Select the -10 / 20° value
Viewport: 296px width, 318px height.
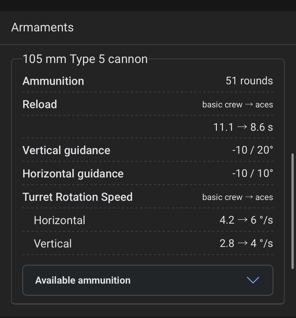pyautogui.click(x=252, y=150)
